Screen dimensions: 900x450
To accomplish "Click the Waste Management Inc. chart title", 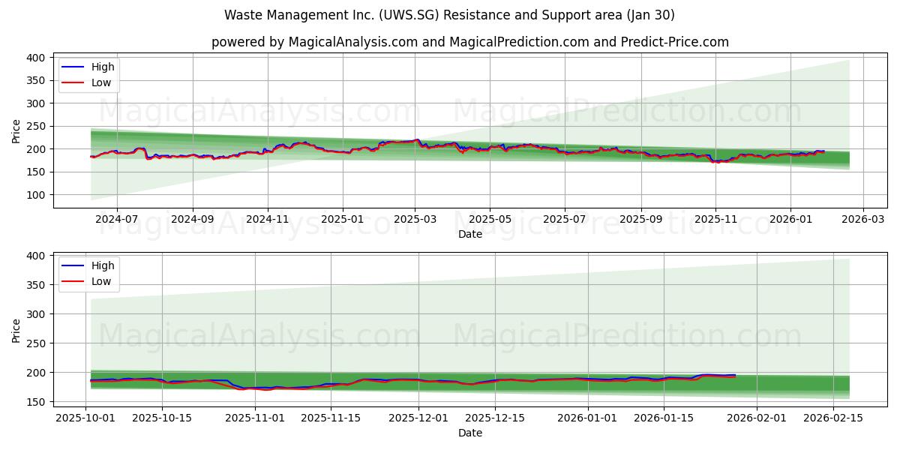I will pos(449,15).
